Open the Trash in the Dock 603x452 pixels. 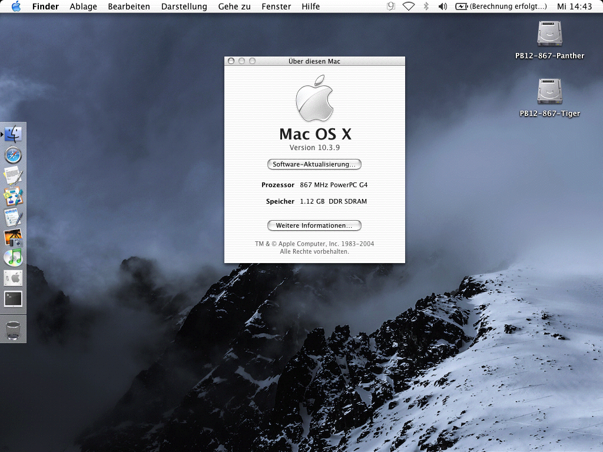[13, 331]
